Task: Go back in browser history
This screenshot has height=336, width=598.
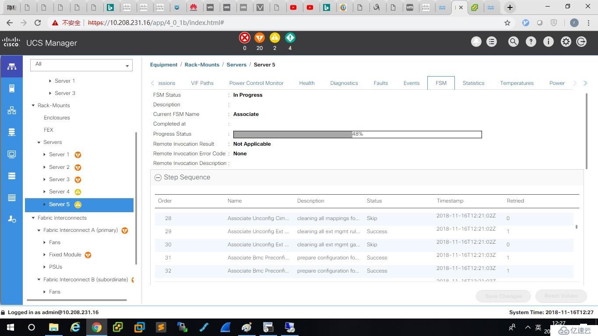Action: tap(10, 23)
